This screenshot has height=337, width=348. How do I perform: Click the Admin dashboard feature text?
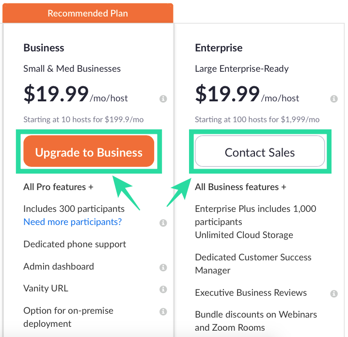(x=59, y=266)
